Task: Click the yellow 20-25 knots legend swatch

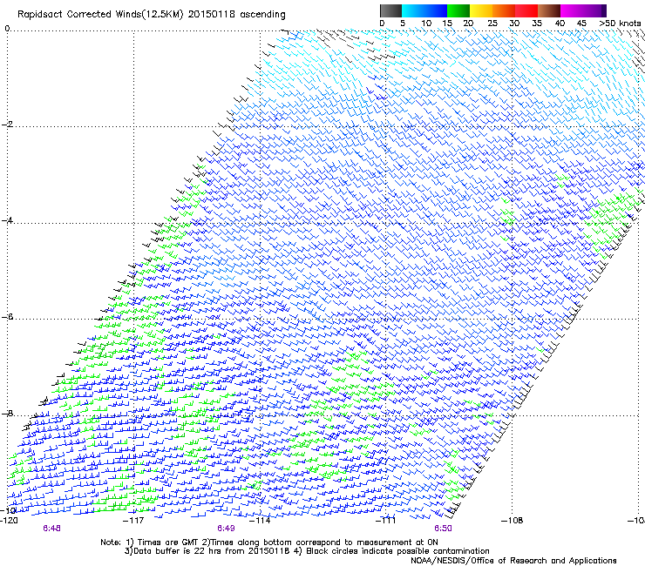Action: pos(481,10)
